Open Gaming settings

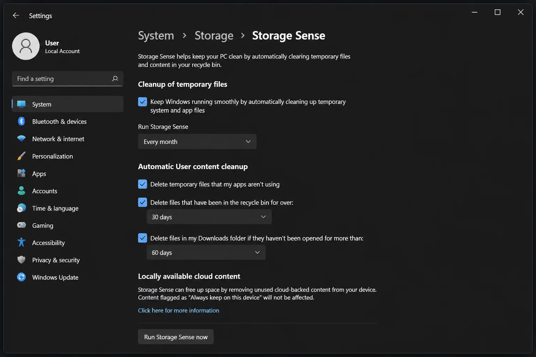click(x=67, y=225)
